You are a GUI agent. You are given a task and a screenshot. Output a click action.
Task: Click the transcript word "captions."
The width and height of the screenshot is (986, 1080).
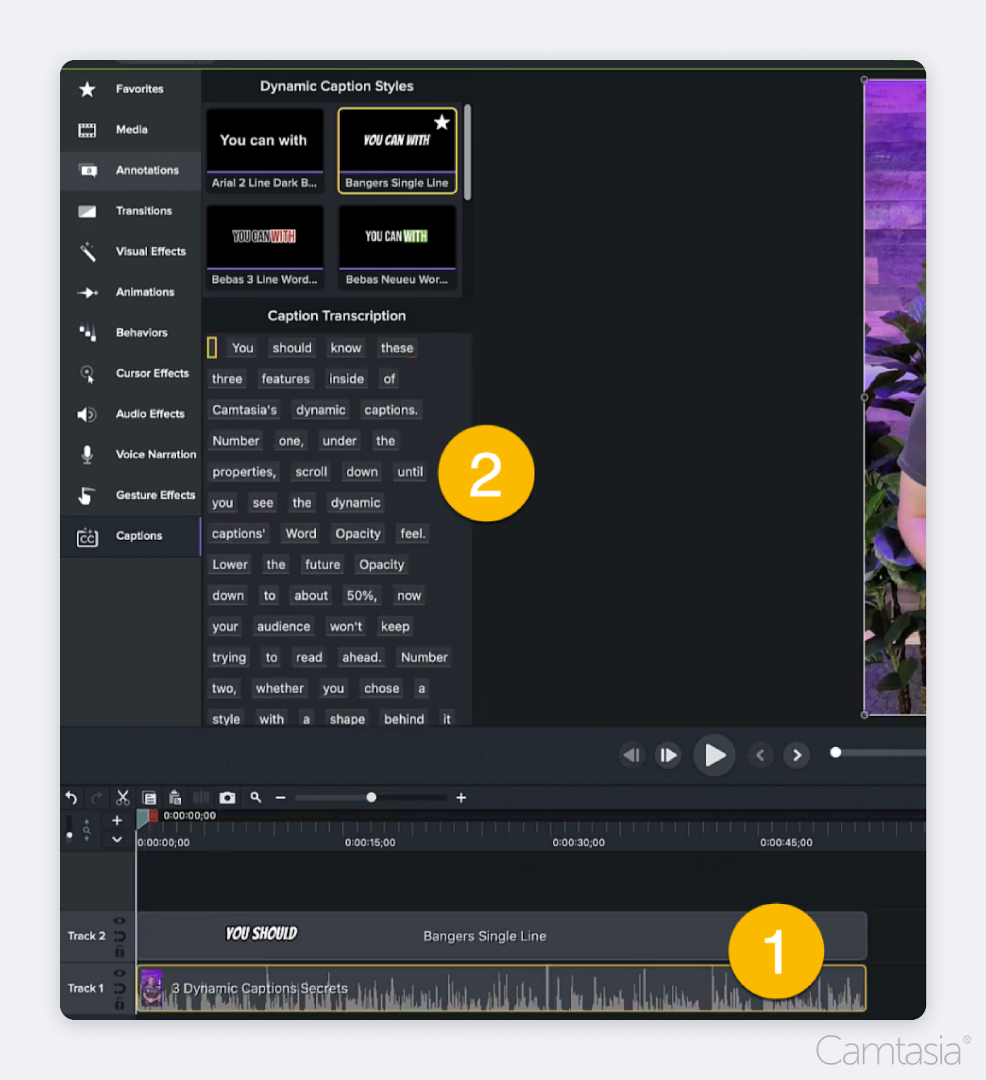(x=391, y=410)
